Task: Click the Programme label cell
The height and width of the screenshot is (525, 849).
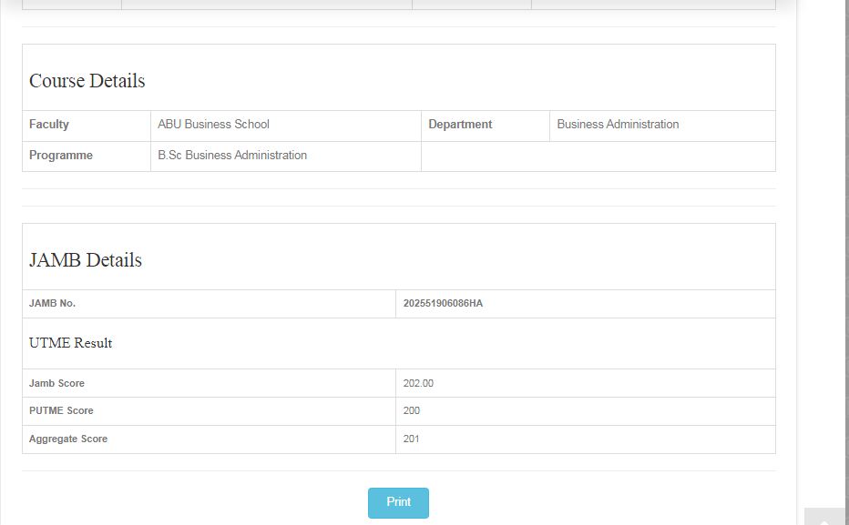Action: pos(61,156)
